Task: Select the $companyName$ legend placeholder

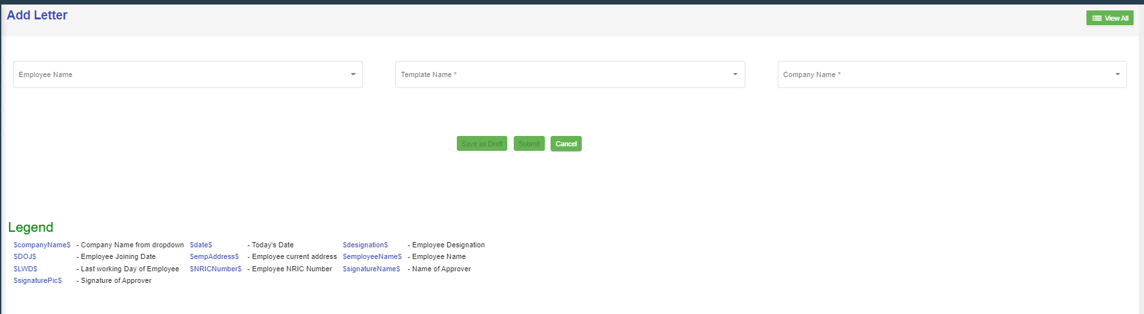Action: coord(42,245)
